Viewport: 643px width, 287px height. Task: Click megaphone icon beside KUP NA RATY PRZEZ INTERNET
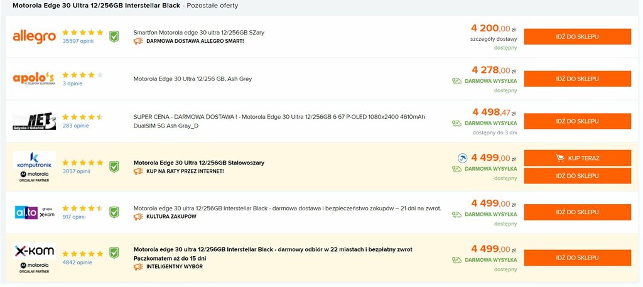click(138, 171)
